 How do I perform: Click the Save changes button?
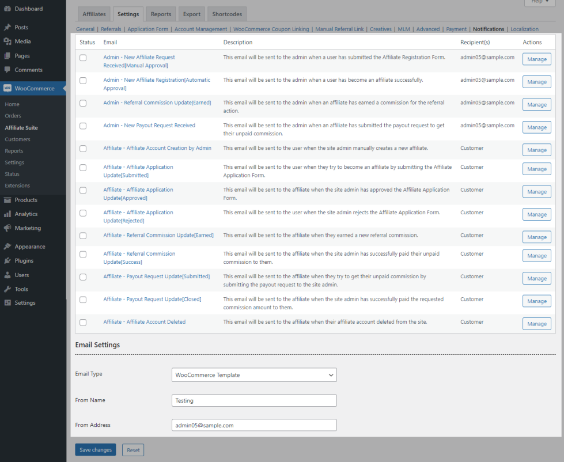coord(95,450)
